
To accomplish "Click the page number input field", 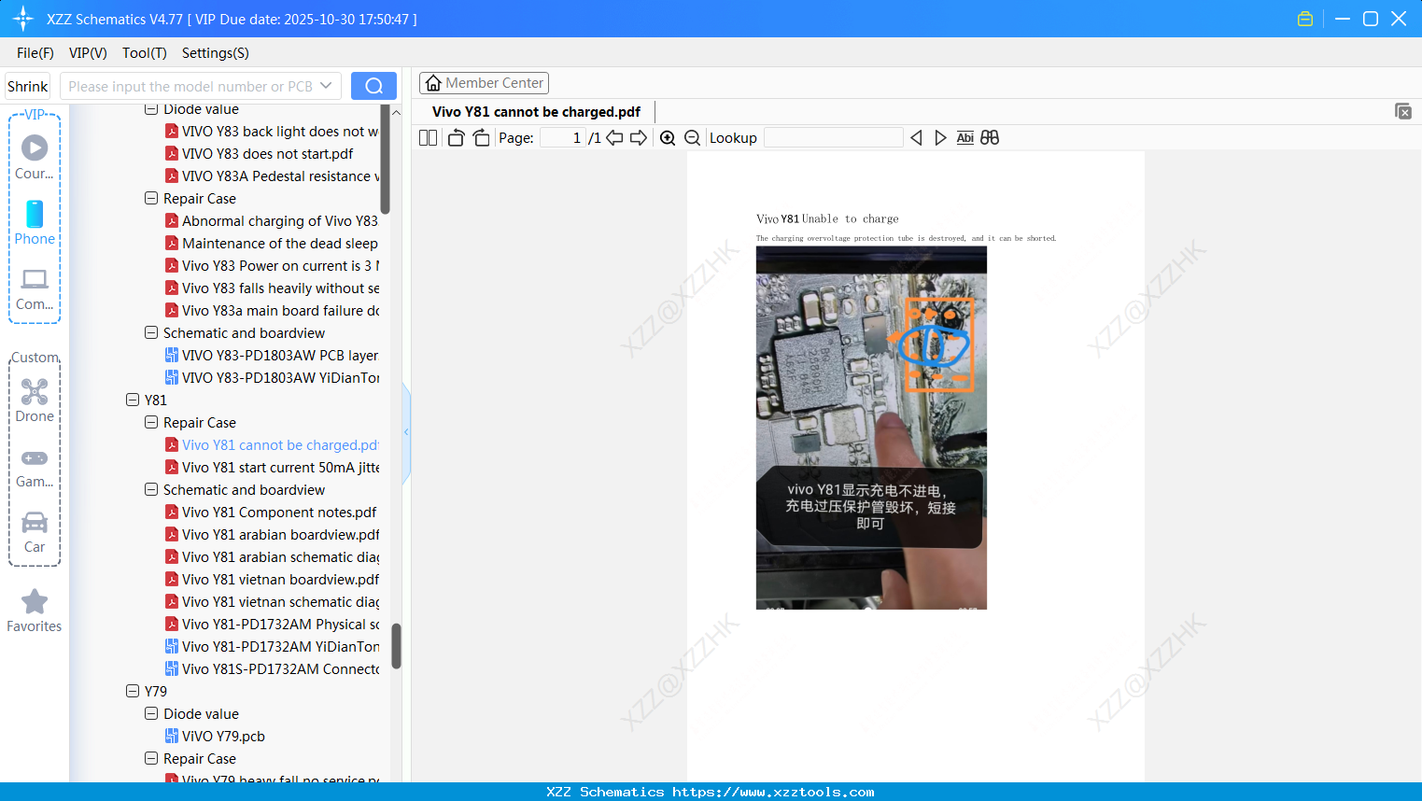I will [x=562, y=138].
